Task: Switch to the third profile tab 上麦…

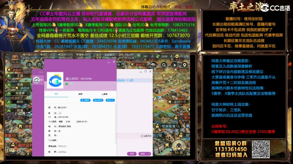Action: coord(104,94)
